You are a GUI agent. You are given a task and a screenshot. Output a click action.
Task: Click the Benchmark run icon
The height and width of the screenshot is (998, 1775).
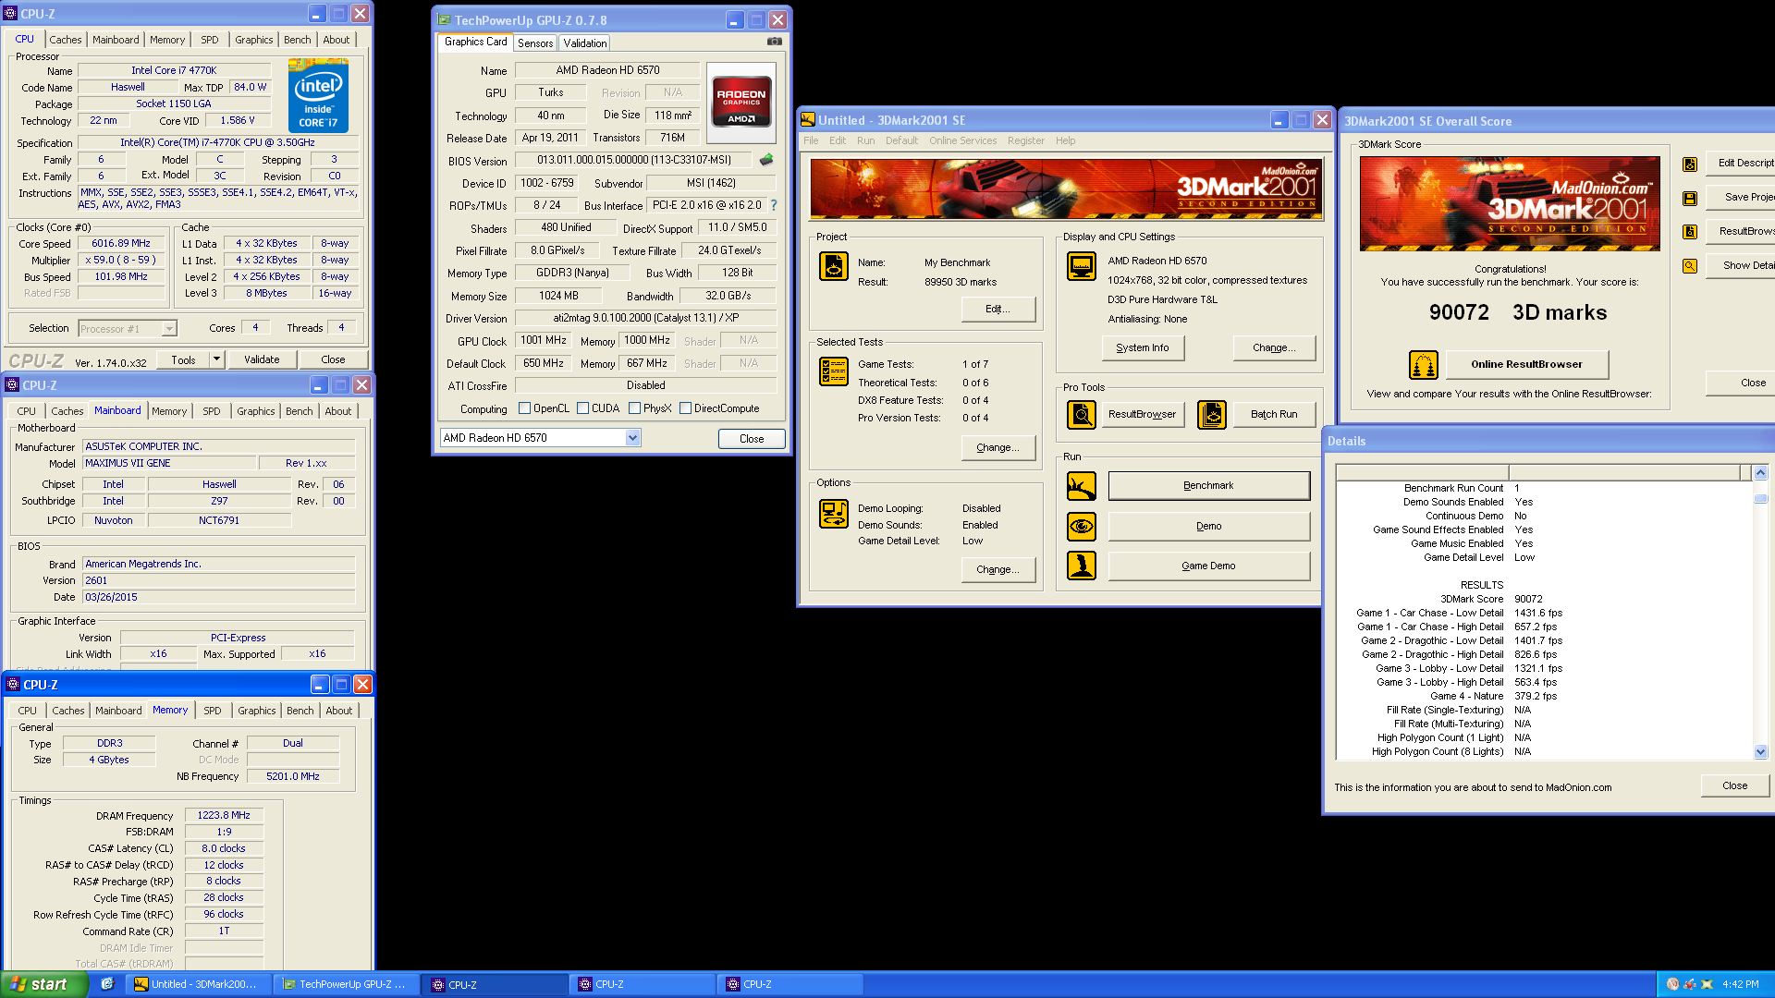click(1082, 486)
